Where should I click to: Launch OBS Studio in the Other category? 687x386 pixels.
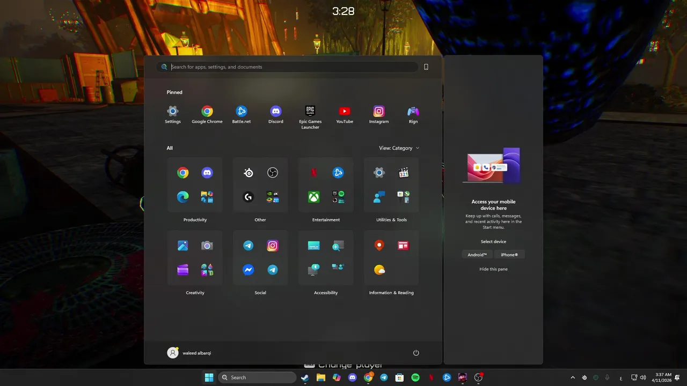coord(273,173)
